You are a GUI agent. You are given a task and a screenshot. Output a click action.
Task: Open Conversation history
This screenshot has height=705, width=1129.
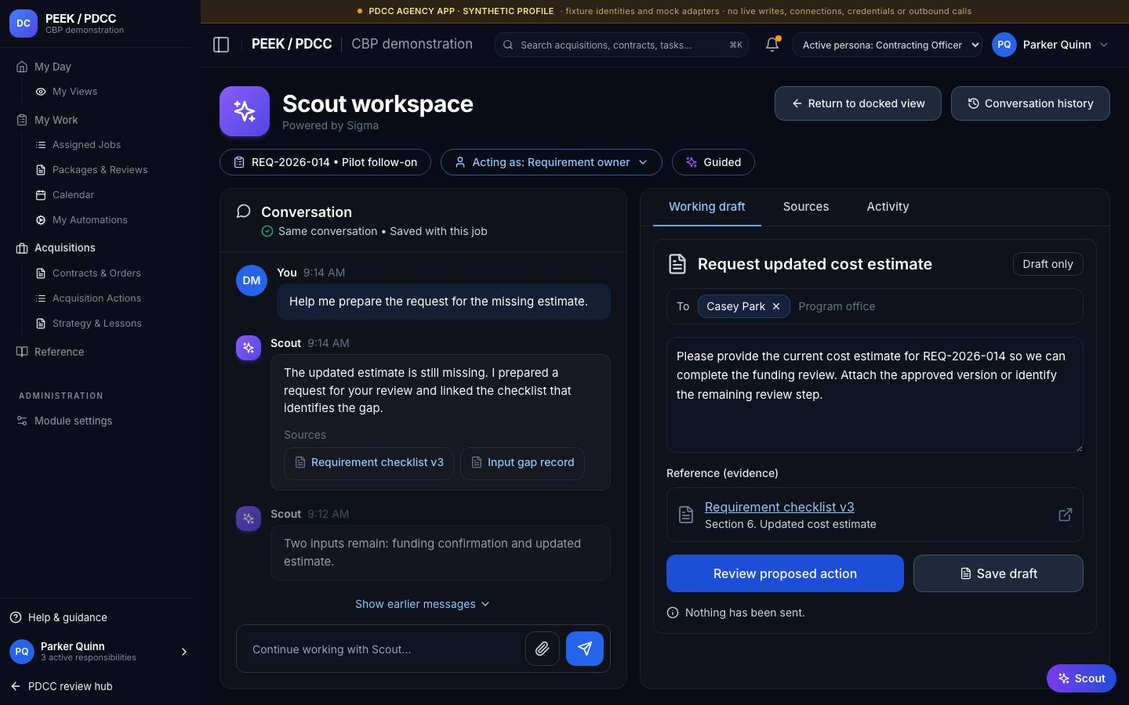(1030, 103)
